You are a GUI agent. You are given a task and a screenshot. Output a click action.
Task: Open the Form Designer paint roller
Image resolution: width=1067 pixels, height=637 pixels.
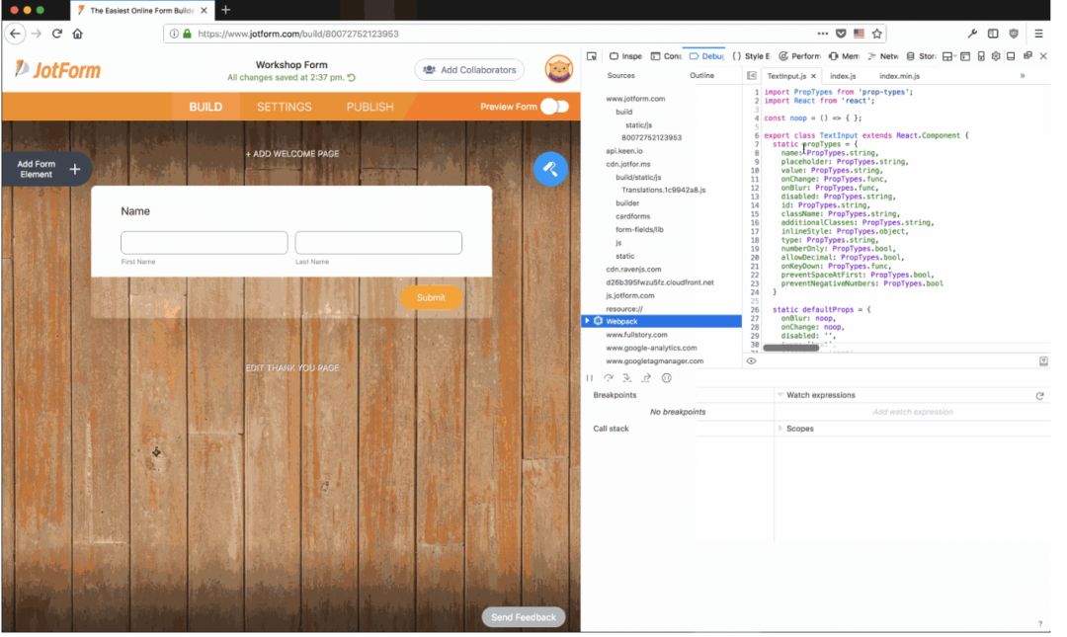[x=550, y=168]
